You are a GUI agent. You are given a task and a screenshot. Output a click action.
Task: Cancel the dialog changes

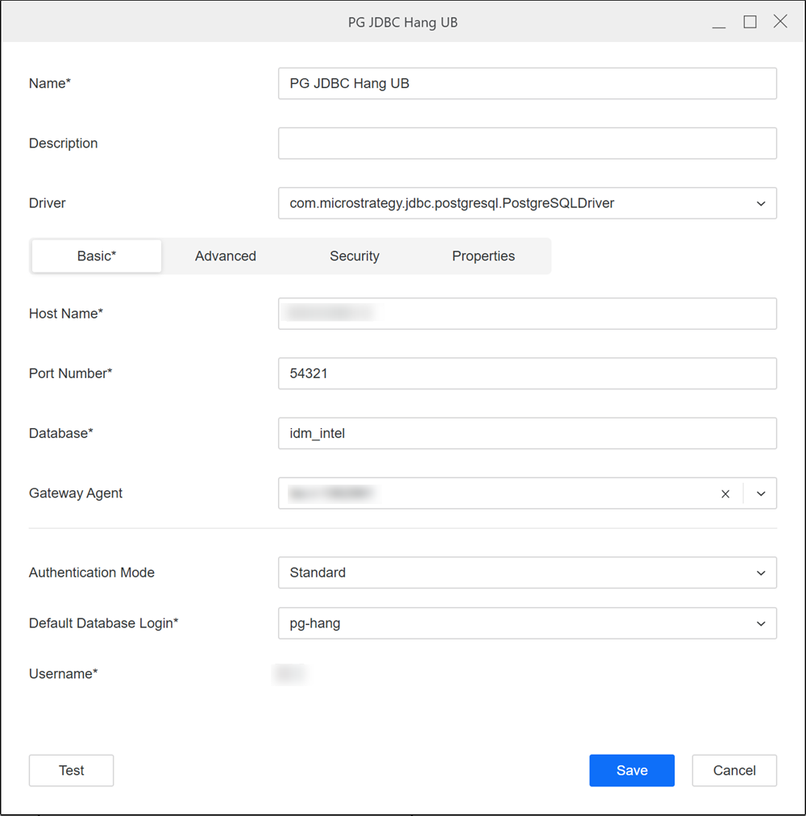click(x=734, y=771)
